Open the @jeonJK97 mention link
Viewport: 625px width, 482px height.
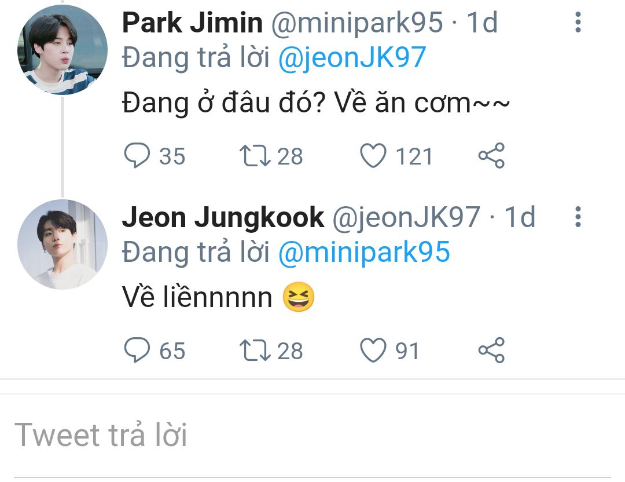click(x=352, y=58)
